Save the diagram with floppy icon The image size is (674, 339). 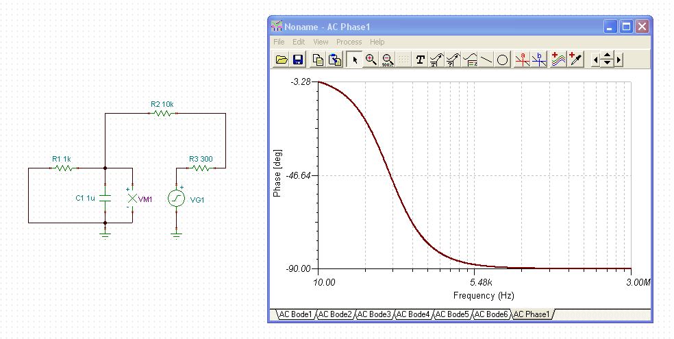[298, 60]
